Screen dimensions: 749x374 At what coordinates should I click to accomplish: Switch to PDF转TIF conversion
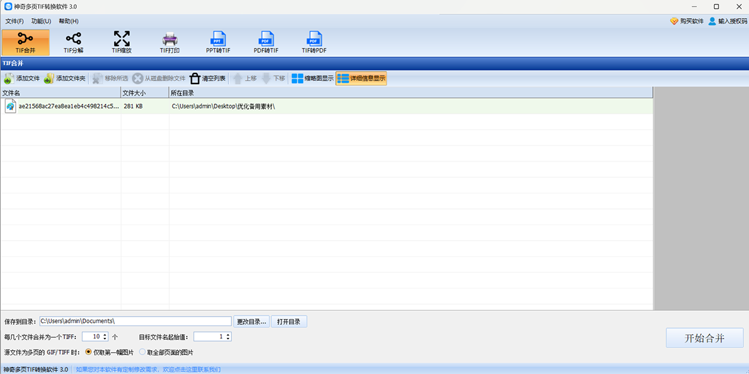(x=266, y=42)
